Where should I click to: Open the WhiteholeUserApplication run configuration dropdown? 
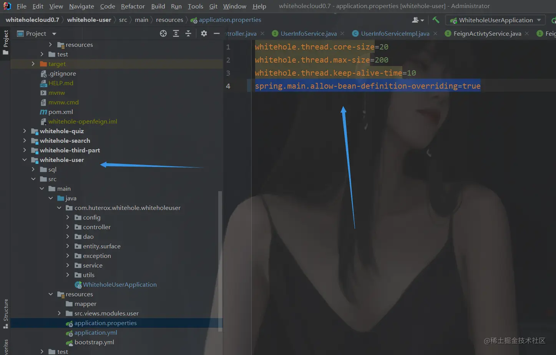(x=496, y=20)
